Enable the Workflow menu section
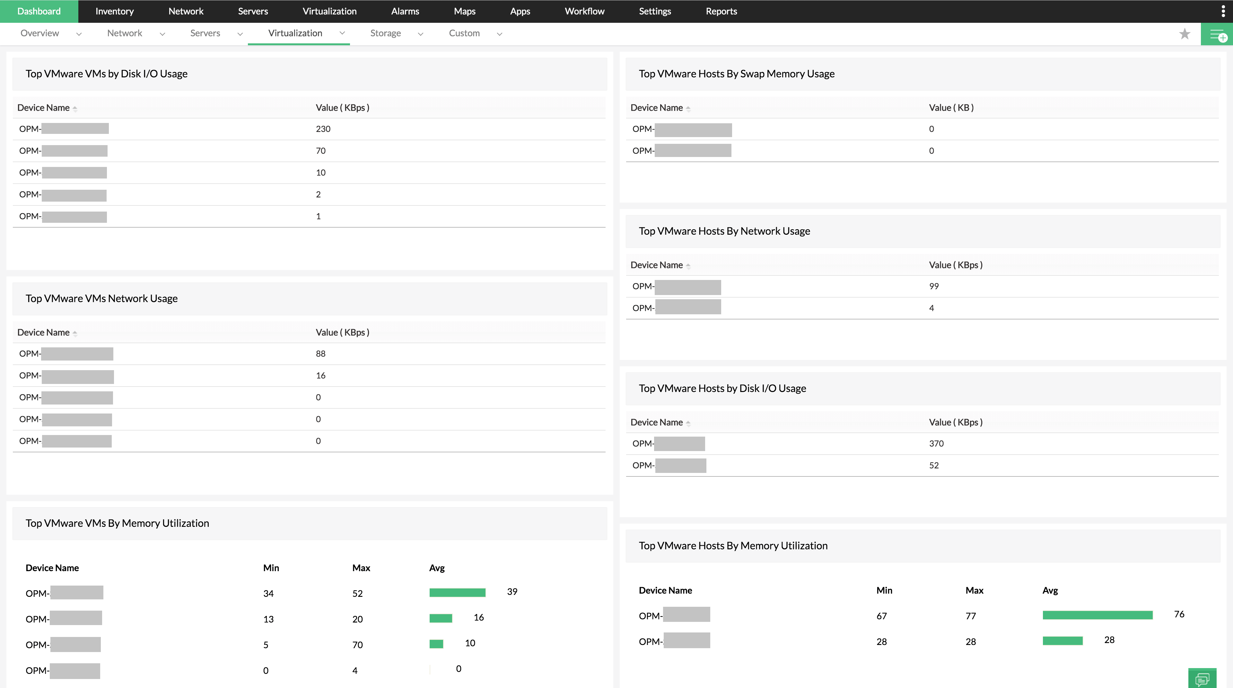 click(585, 11)
